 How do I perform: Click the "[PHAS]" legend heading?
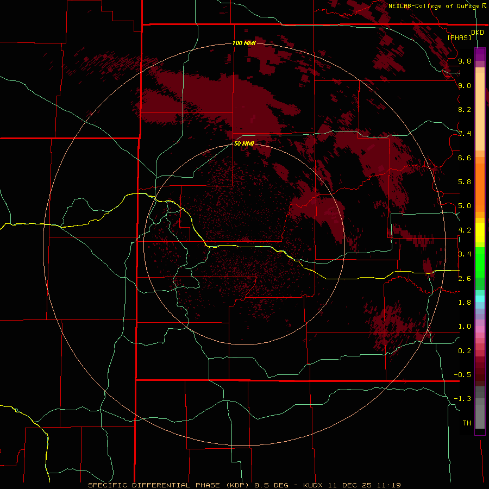coord(459,37)
